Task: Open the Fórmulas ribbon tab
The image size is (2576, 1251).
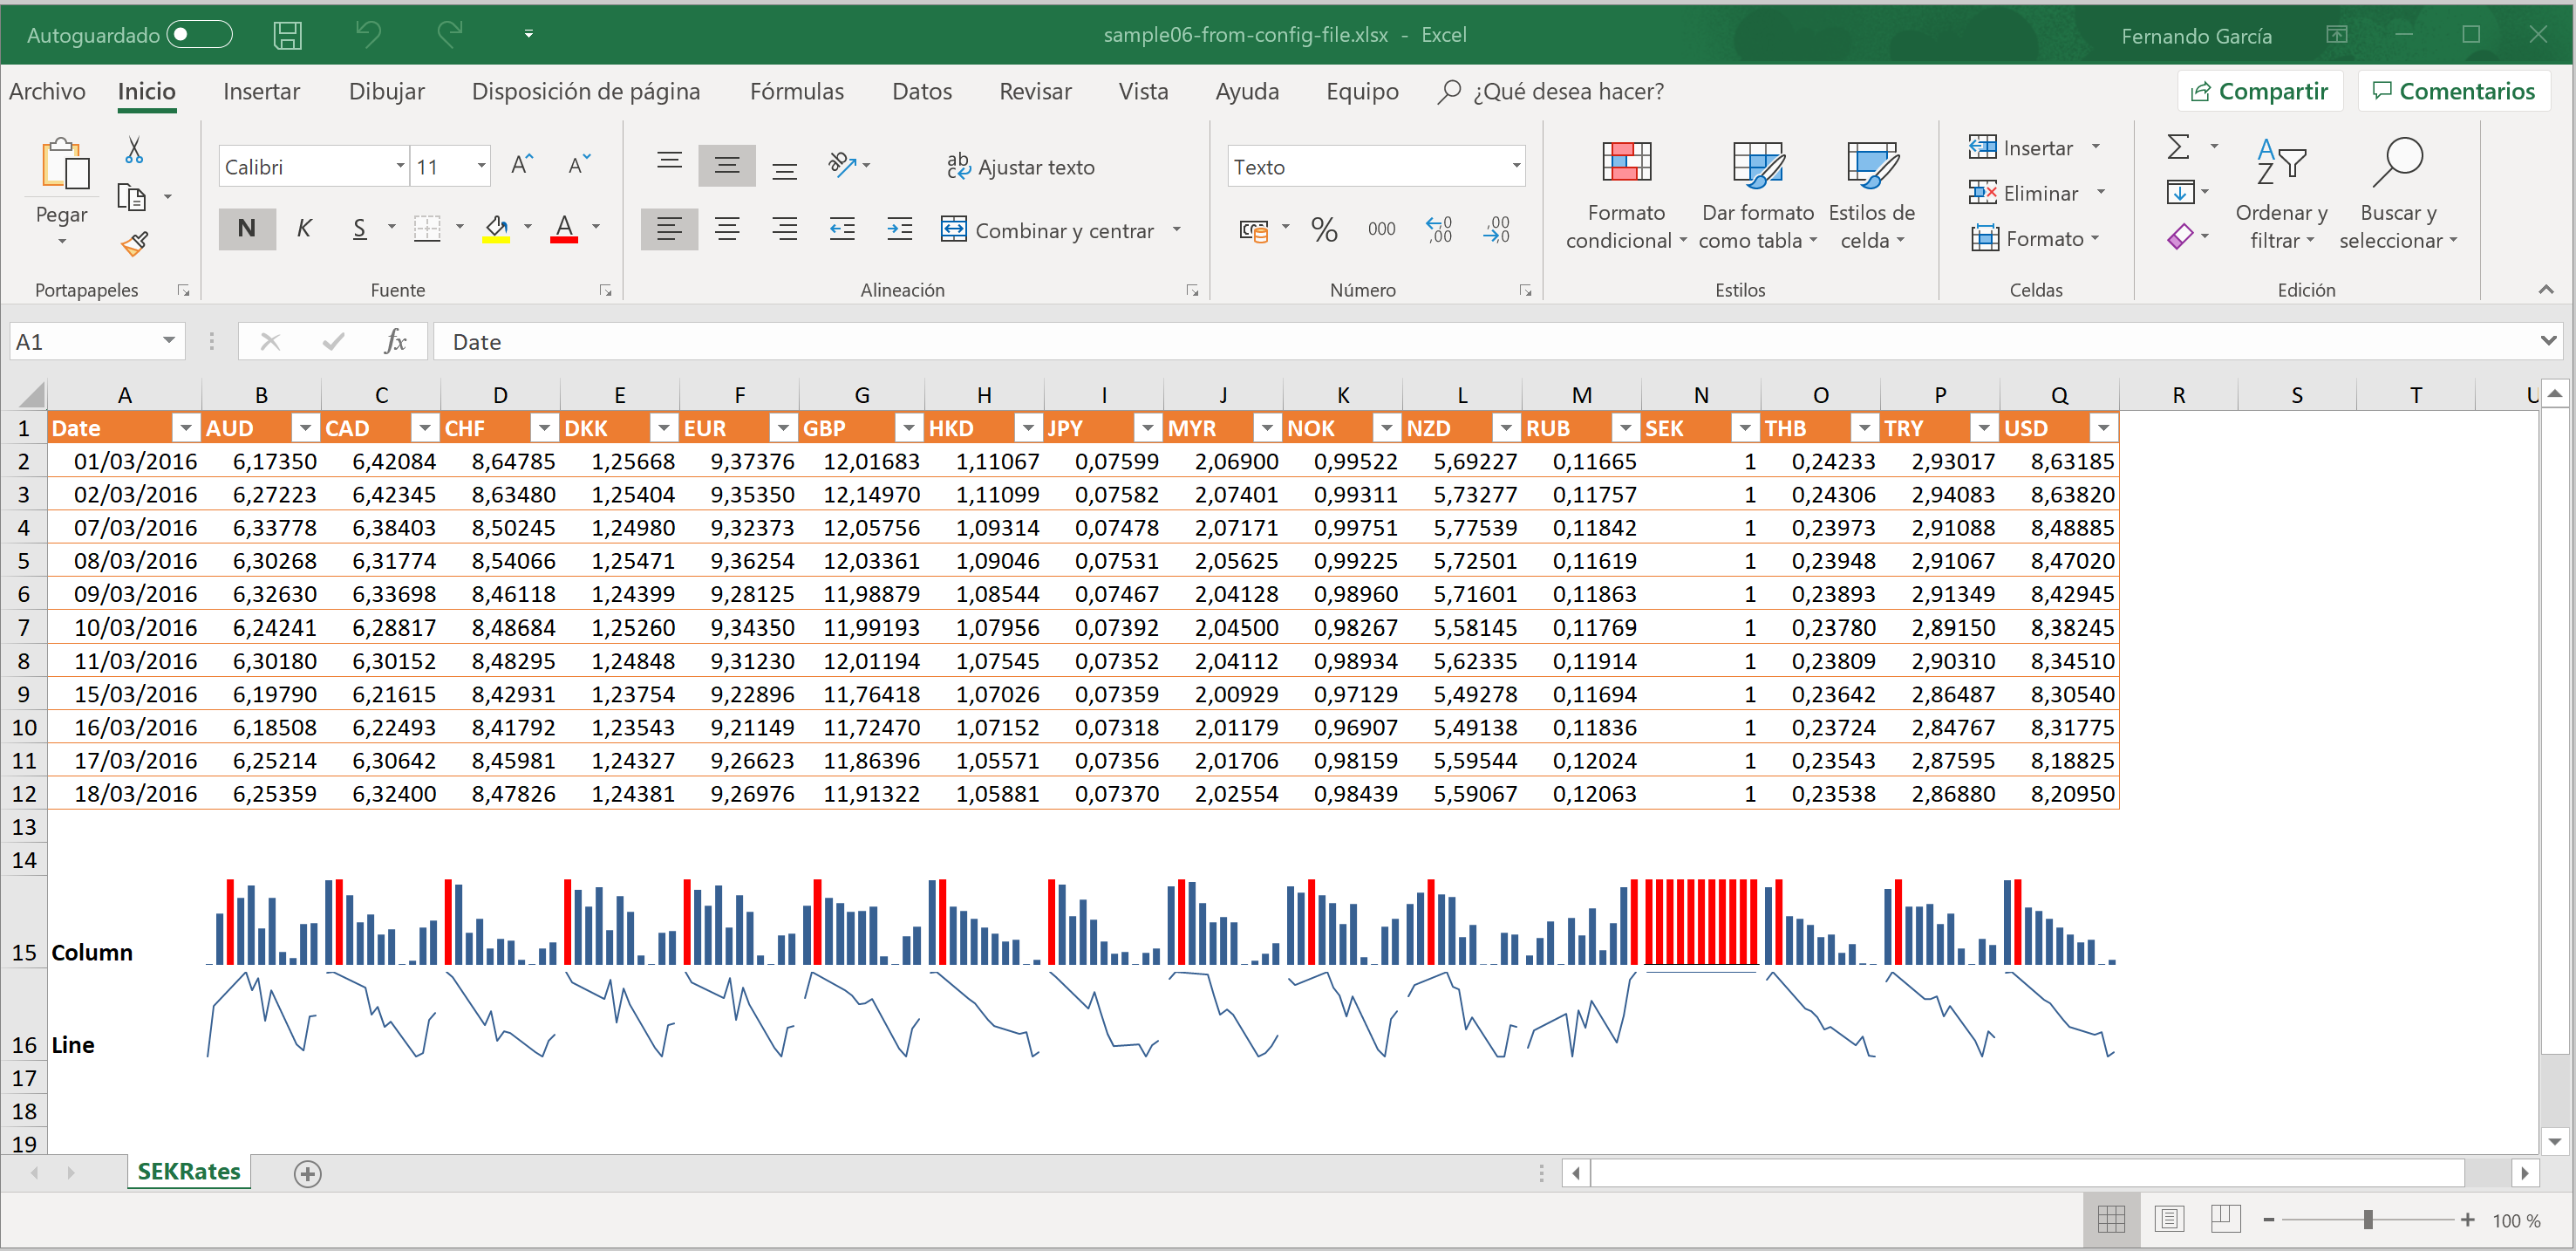Action: [x=796, y=91]
